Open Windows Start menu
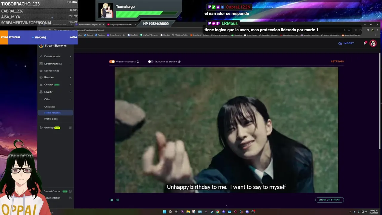 [x=164, y=212]
